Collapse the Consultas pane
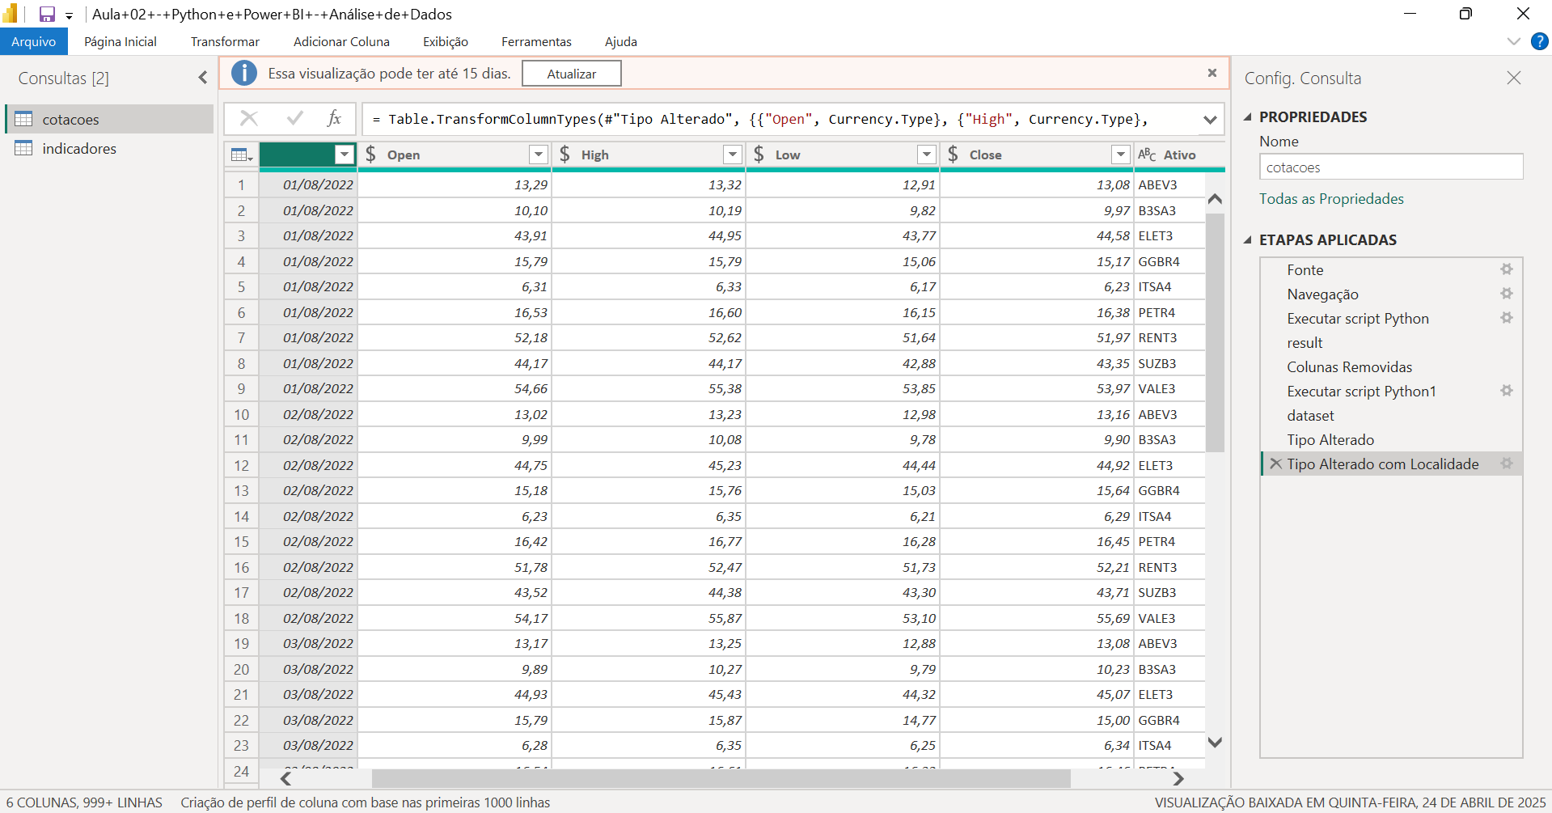 tap(203, 78)
